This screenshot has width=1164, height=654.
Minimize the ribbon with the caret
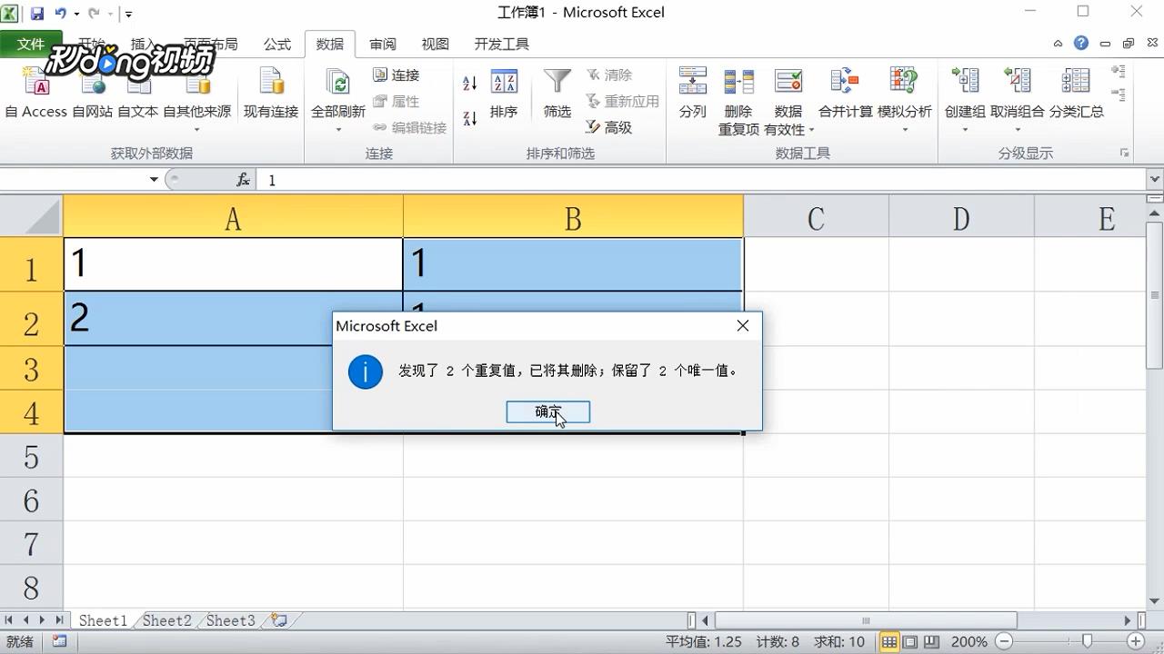pos(1058,44)
